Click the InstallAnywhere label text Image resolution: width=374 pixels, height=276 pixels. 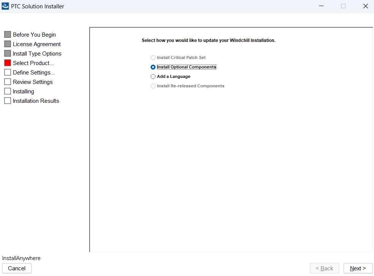tap(21, 258)
